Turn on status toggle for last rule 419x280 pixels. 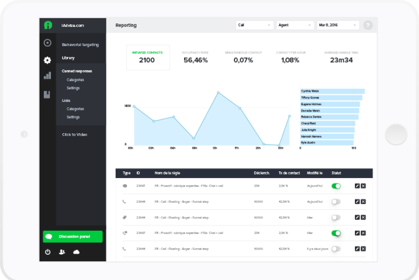336,248
